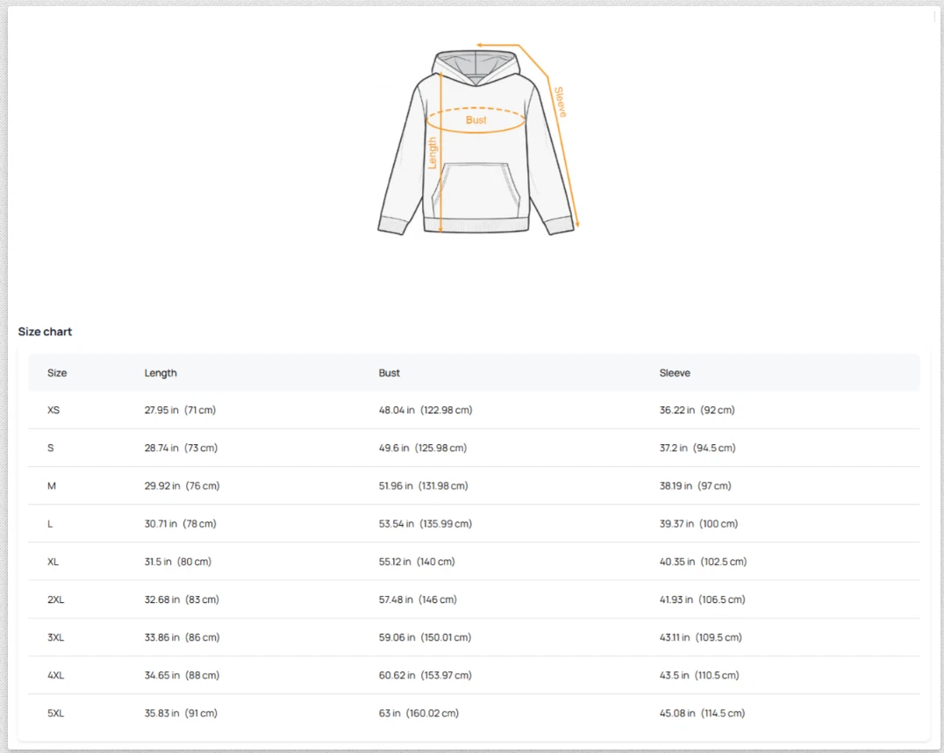
Task: Select the Size column header
Action: coord(57,372)
